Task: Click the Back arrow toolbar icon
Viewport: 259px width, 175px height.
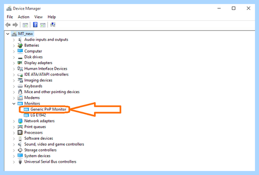Action: [8, 25]
